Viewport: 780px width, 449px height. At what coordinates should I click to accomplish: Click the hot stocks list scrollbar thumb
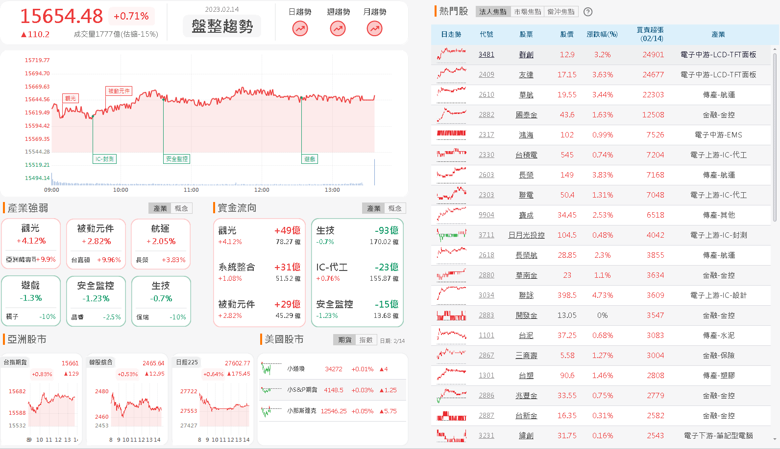(x=775, y=137)
